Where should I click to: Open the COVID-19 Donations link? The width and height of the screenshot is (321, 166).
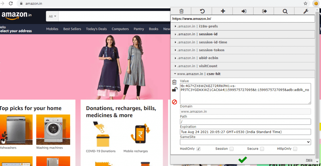pyautogui.click(x=101, y=151)
